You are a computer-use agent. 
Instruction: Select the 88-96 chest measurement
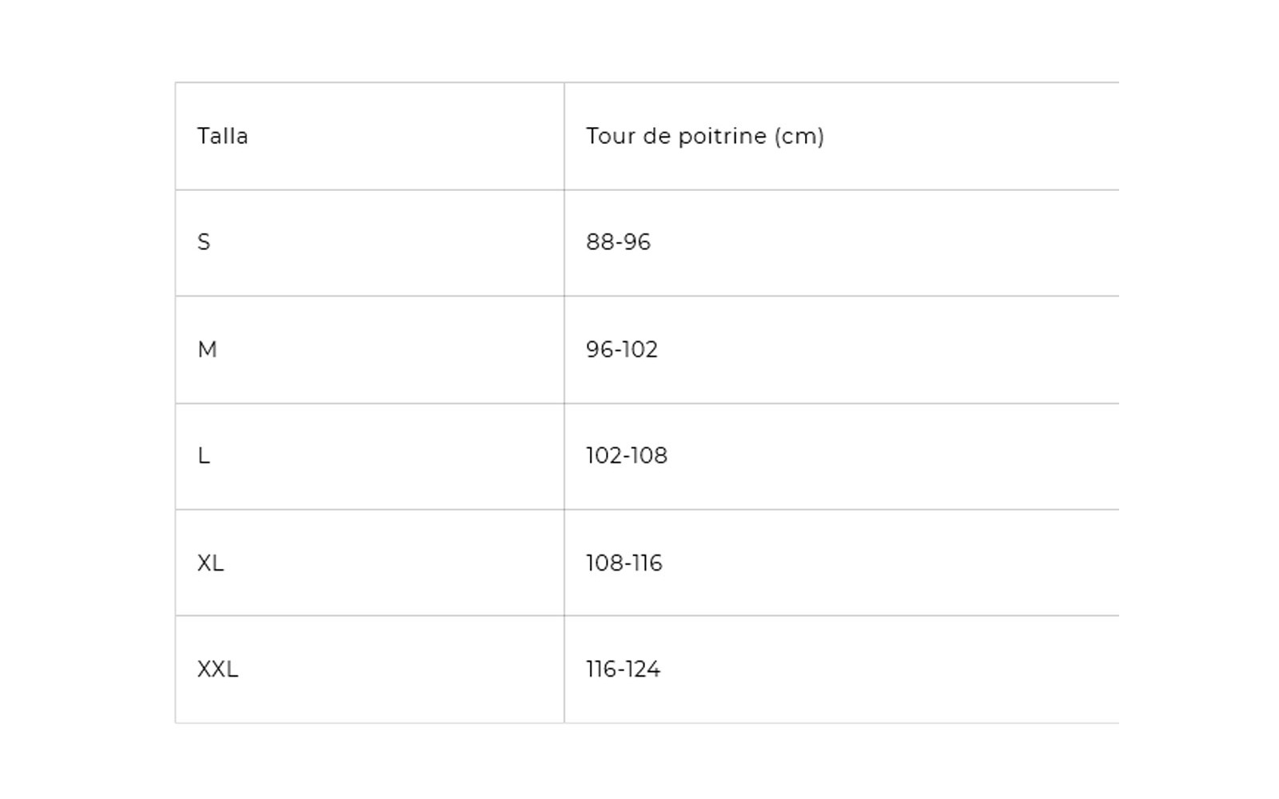[x=618, y=242]
